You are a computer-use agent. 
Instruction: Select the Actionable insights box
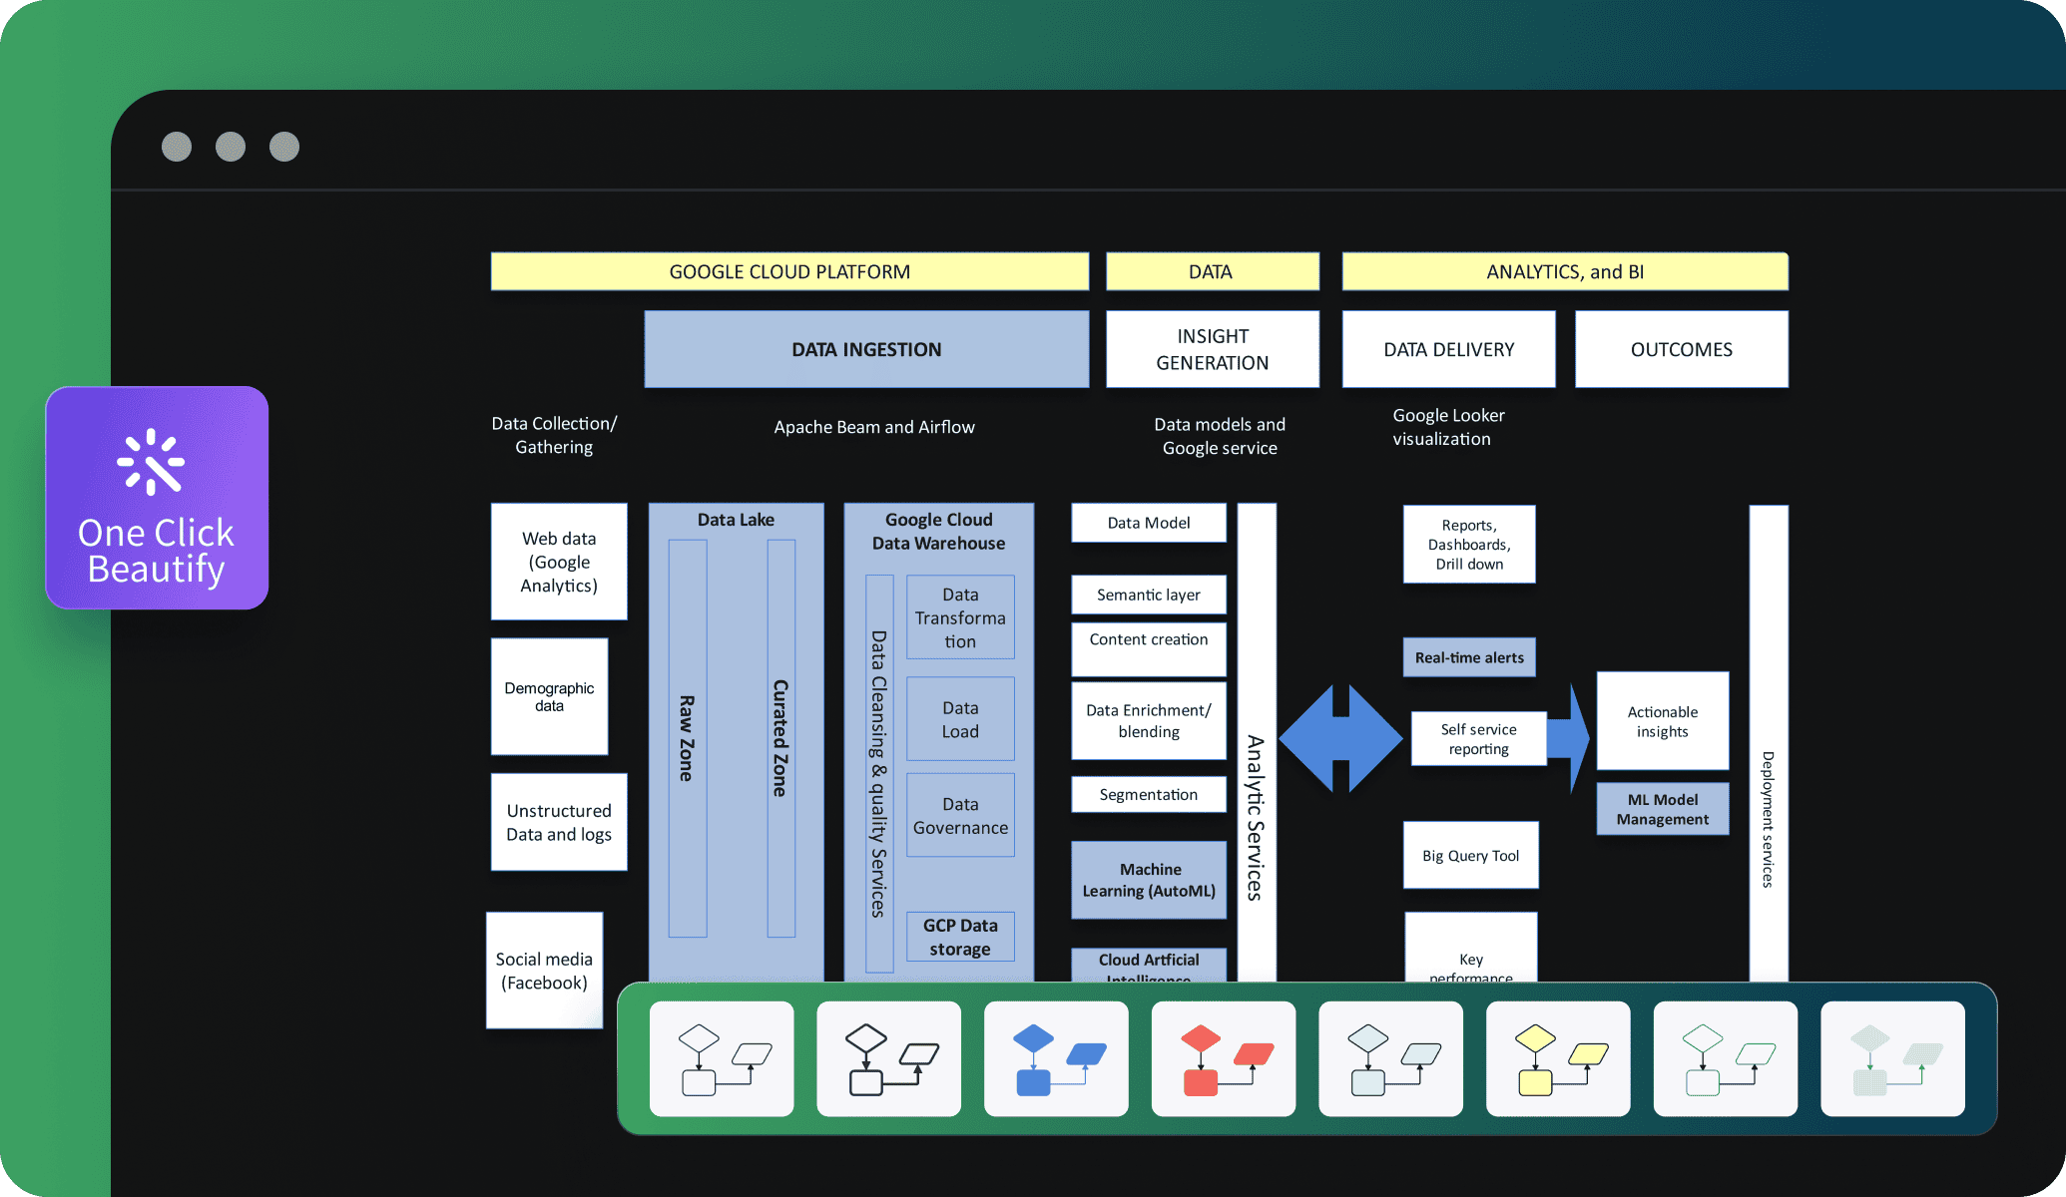pos(1663,721)
